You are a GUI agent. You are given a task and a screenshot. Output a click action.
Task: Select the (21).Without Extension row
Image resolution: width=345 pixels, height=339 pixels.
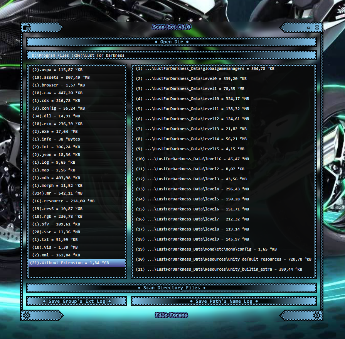(77, 263)
